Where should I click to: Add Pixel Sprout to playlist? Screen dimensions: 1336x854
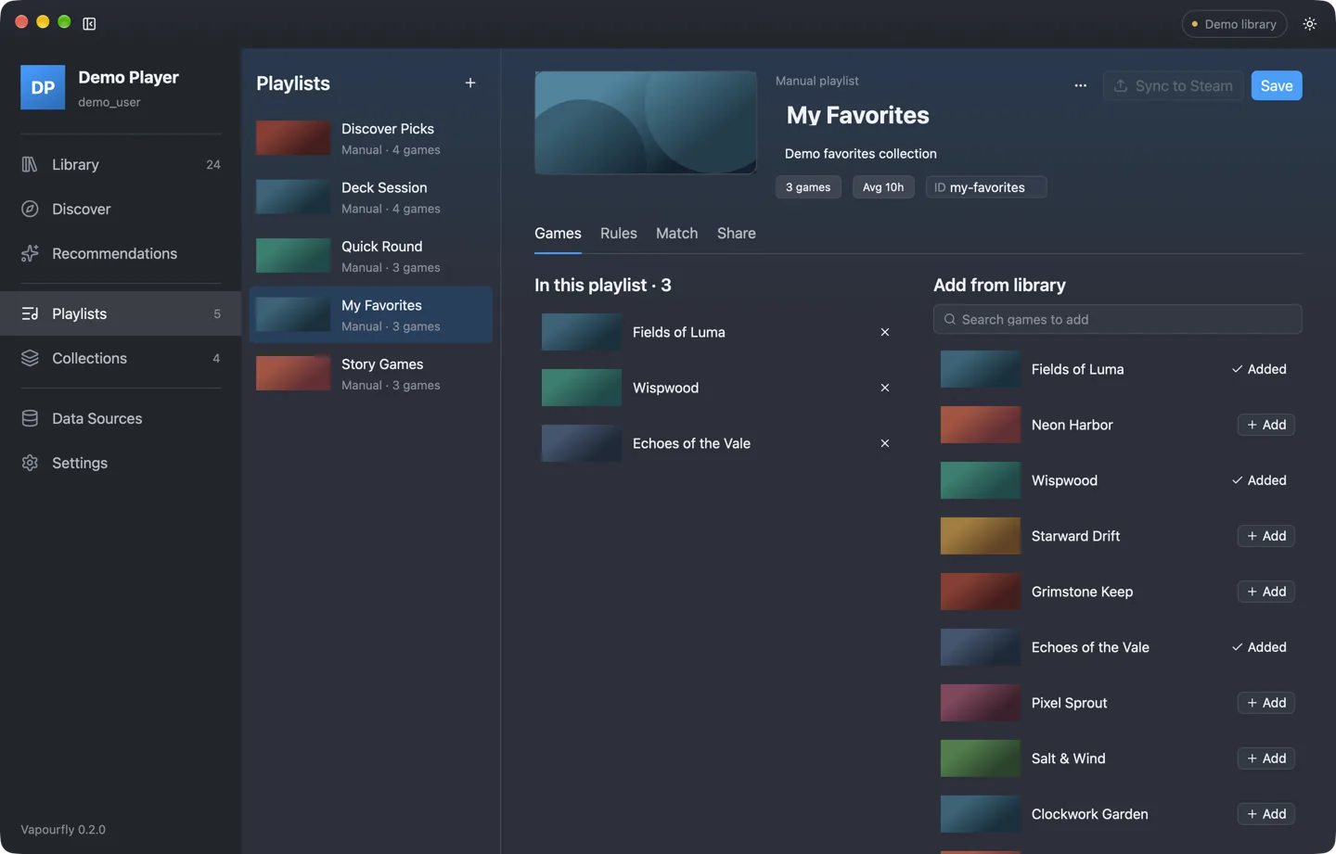[x=1266, y=703]
